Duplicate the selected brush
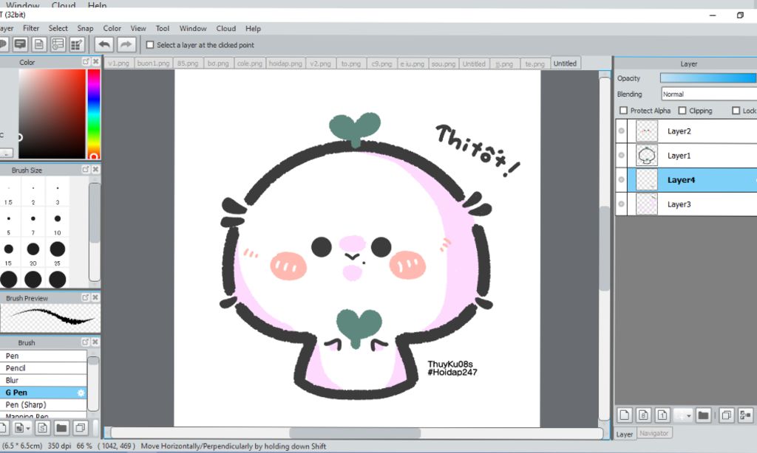757x453 pixels. tap(81, 428)
